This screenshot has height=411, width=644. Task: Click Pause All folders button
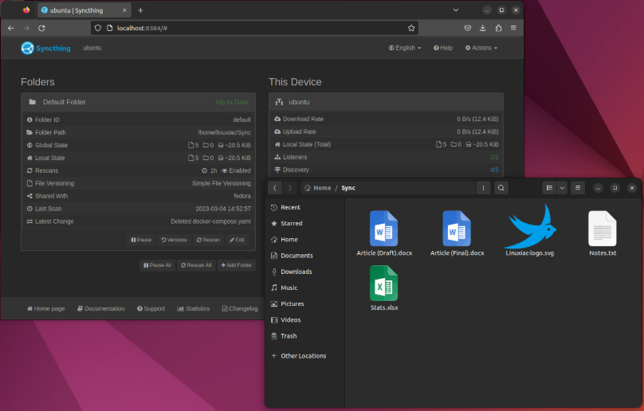coord(157,265)
